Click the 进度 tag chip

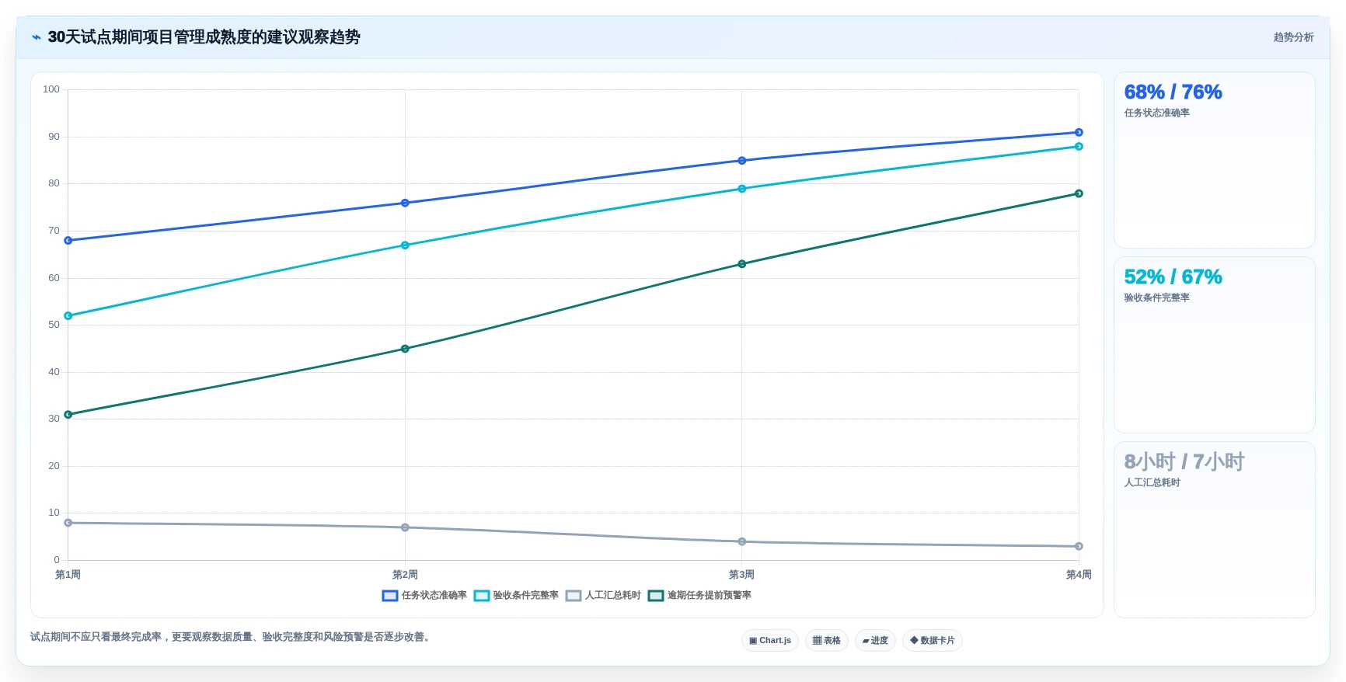pyautogui.click(x=875, y=641)
